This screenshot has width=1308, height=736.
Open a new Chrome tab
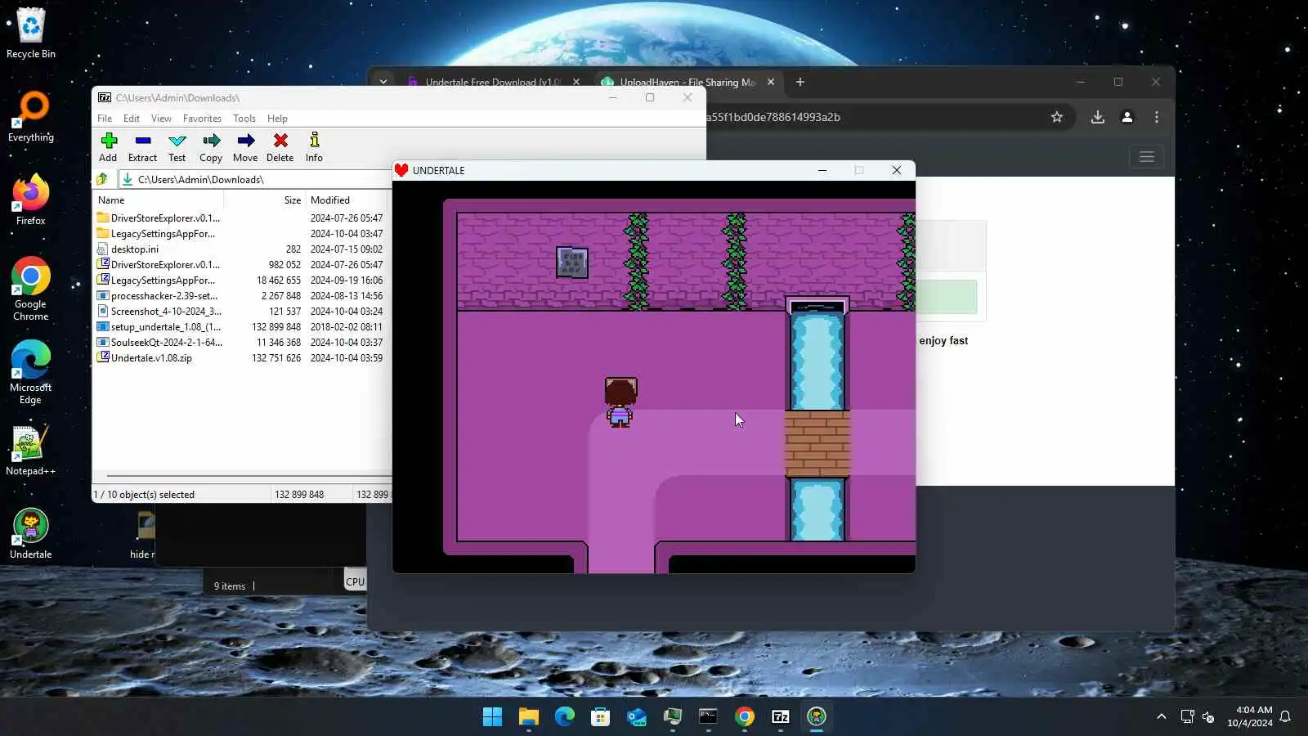tap(800, 82)
